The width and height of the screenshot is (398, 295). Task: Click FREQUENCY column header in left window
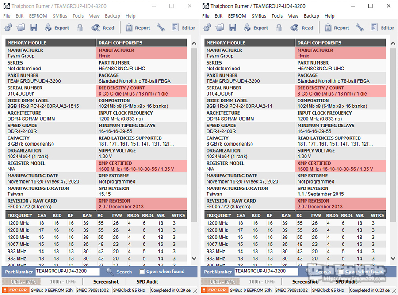(x=20, y=215)
